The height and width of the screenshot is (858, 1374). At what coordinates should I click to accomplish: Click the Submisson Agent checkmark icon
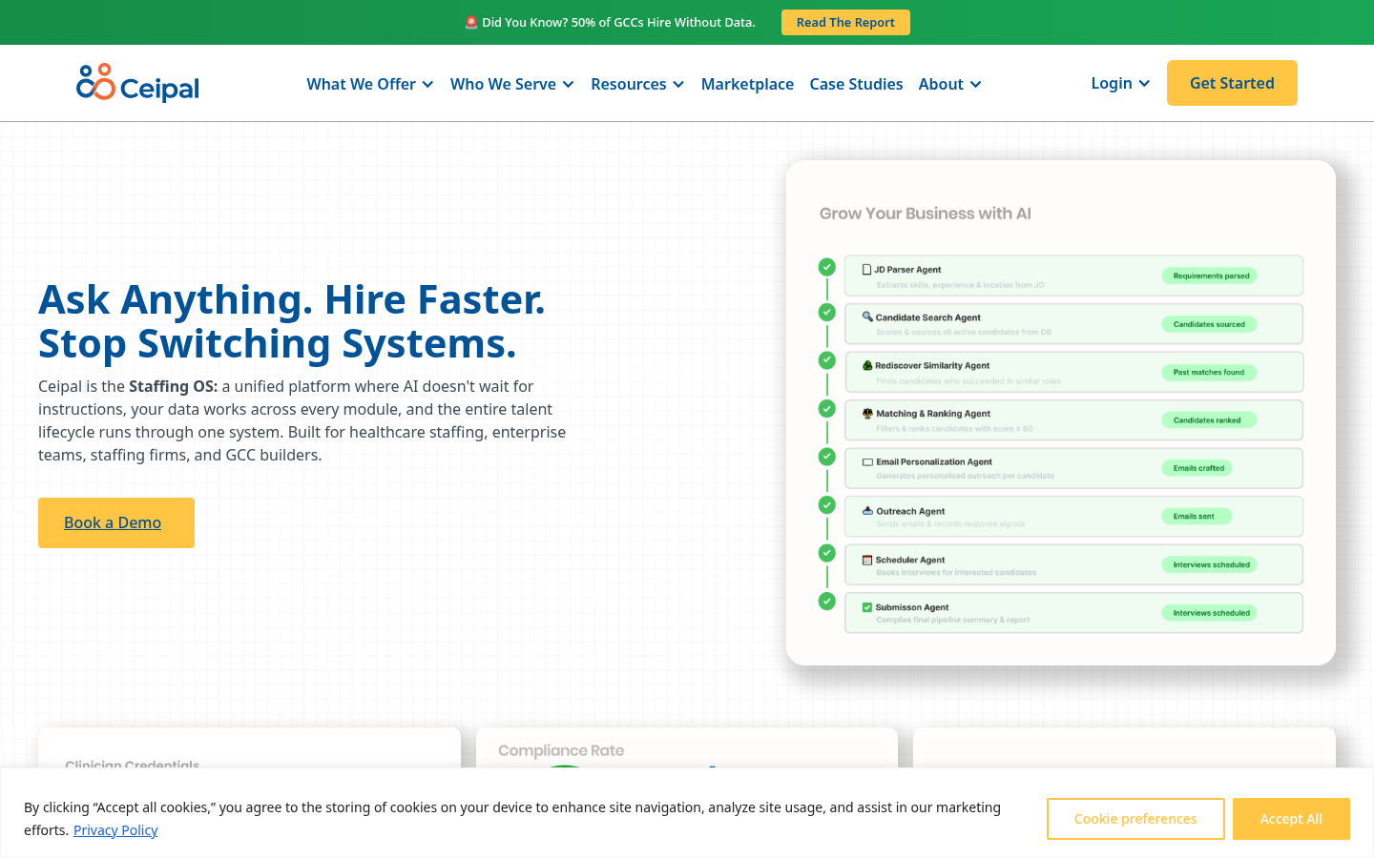click(x=867, y=607)
